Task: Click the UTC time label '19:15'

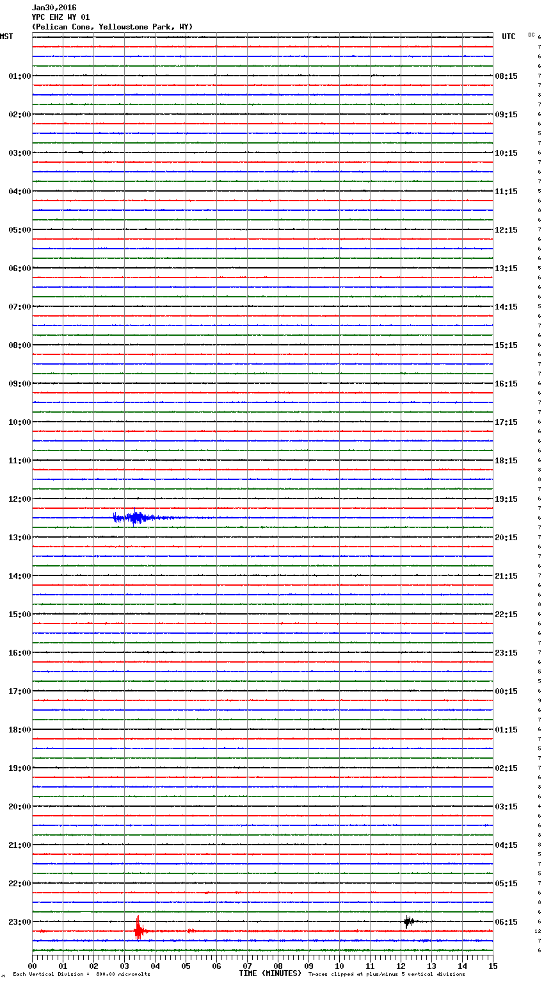Action: [506, 499]
